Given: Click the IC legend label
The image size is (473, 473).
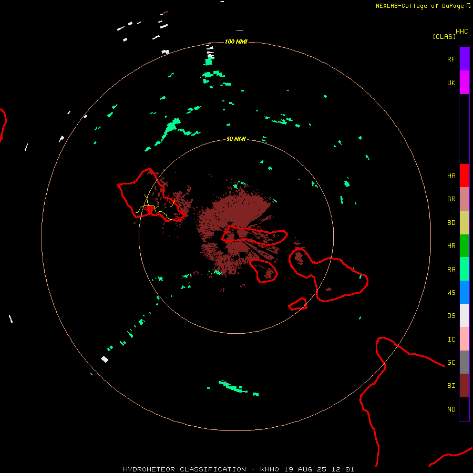Looking at the screenshot, I should [x=451, y=339].
